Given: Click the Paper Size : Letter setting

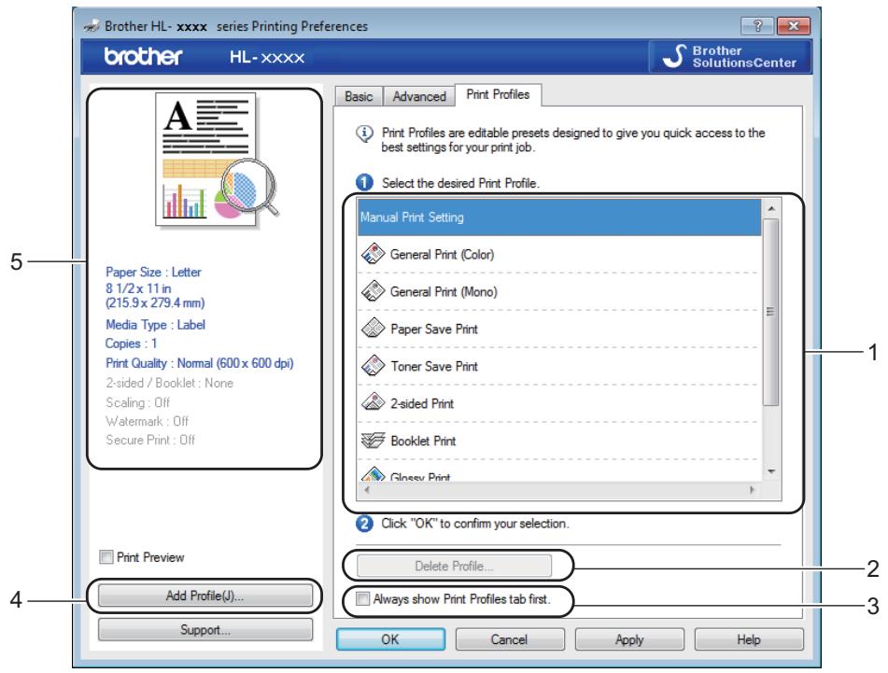Looking at the screenshot, I should [153, 273].
